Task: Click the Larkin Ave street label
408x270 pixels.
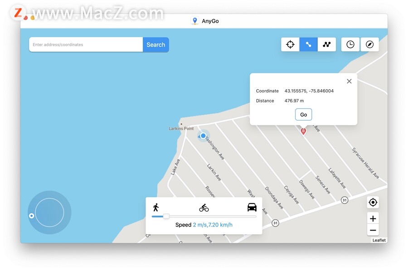Action: coord(214,172)
